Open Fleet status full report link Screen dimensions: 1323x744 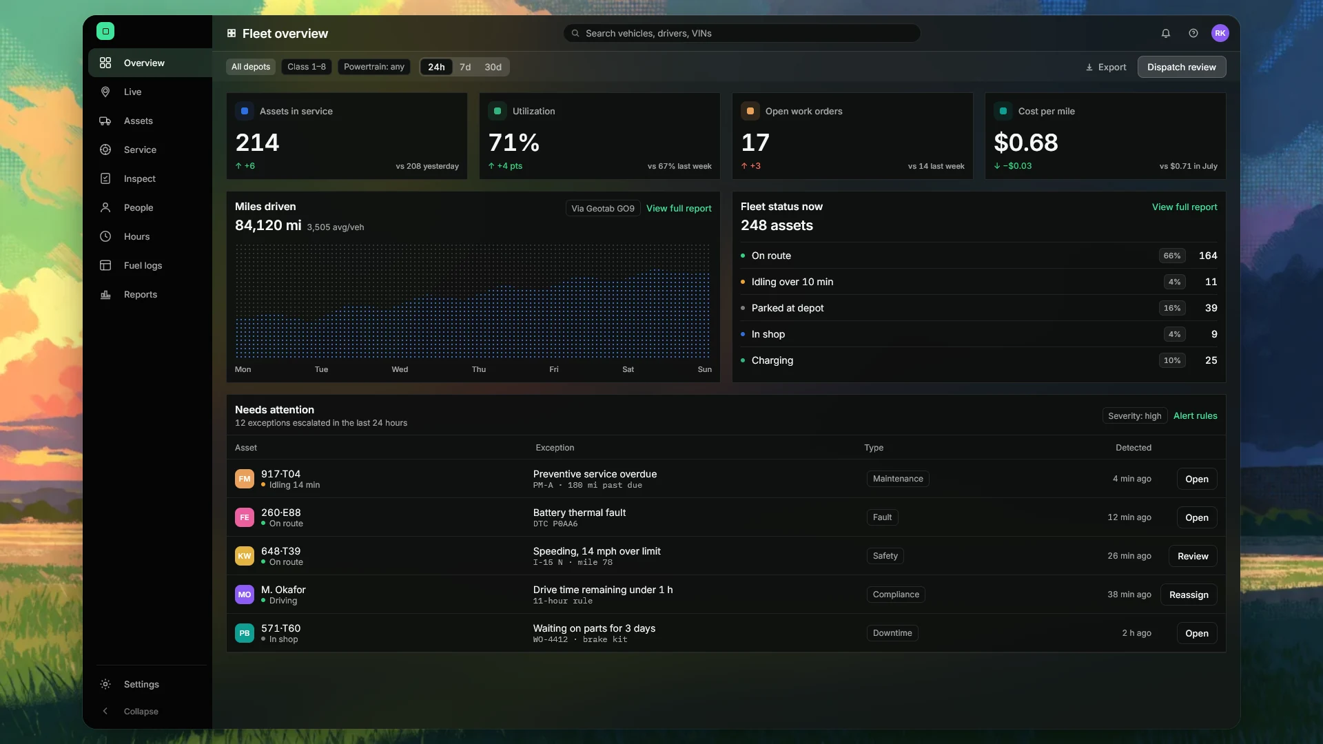tap(1184, 207)
